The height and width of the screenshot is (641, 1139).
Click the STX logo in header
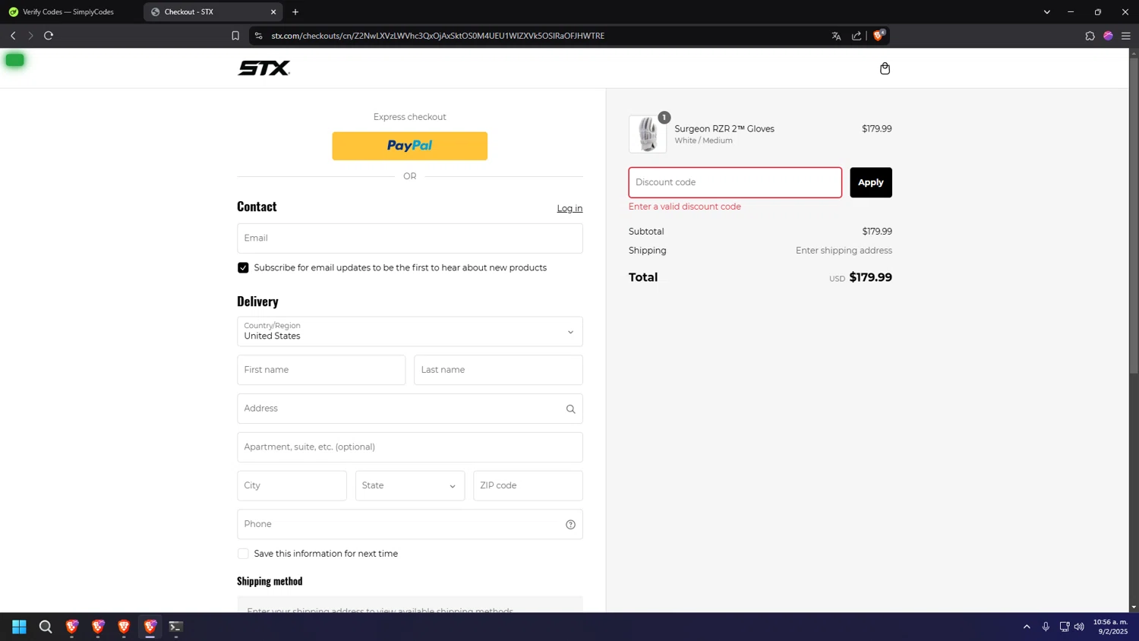pos(263,68)
